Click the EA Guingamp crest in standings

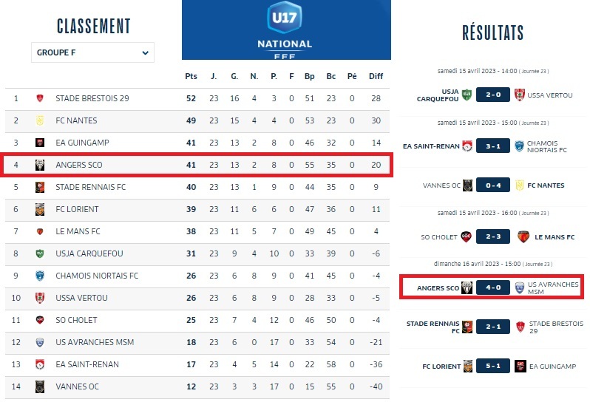click(40, 143)
